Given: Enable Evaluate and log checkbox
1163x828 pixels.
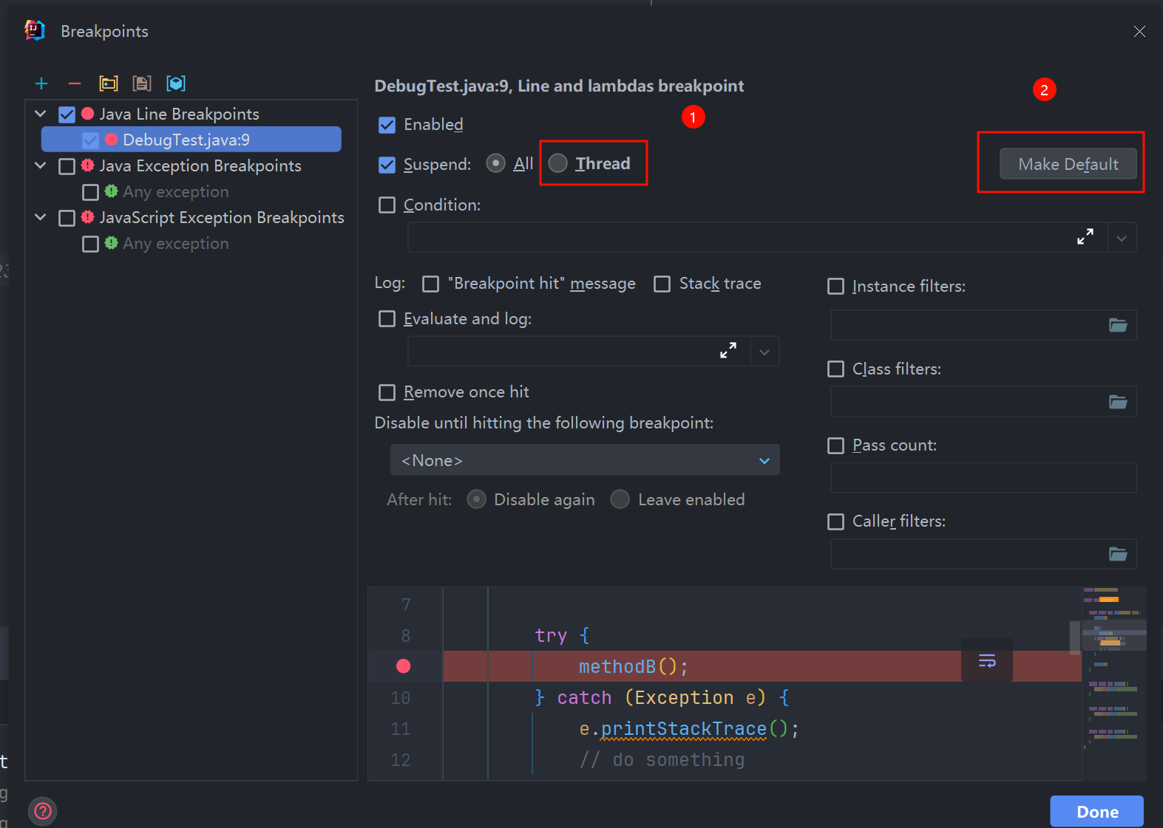Looking at the screenshot, I should coord(387,318).
